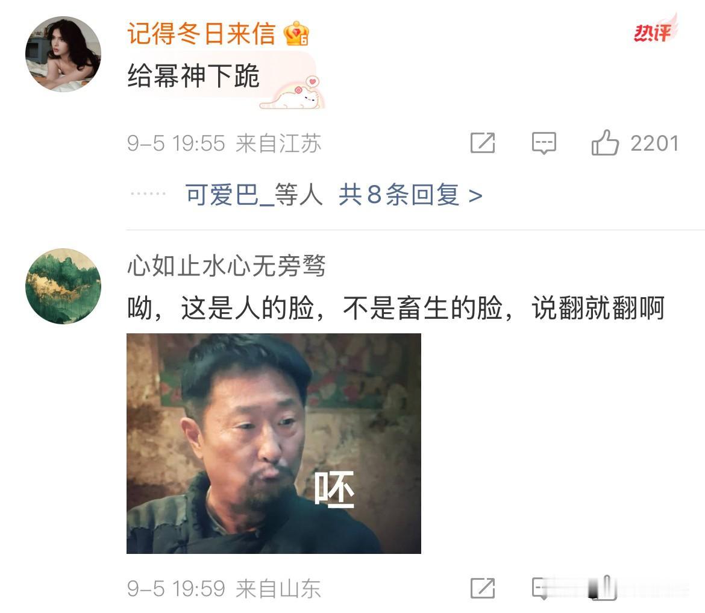Viewport: 705px width, 613px height.
Task: Repost the second comment via share icon
Action: pos(483,588)
